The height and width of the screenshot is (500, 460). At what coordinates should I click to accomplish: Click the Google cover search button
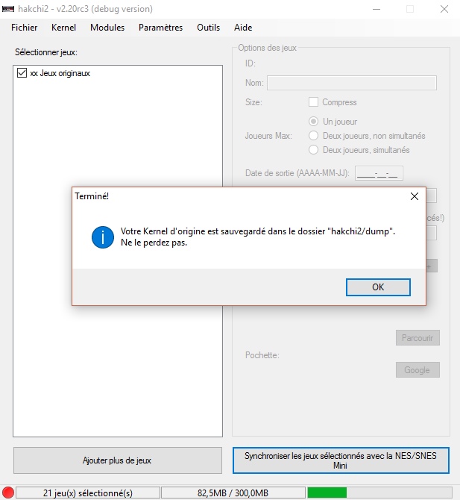(418, 370)
